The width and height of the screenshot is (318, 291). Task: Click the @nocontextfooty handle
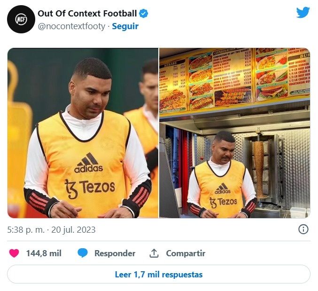[71, 26]
